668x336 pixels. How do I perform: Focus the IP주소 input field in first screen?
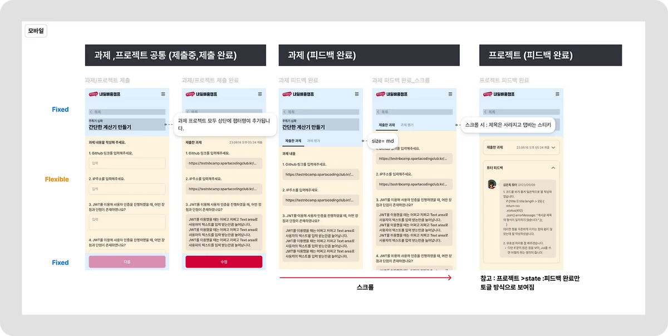[x=127, y=189]
